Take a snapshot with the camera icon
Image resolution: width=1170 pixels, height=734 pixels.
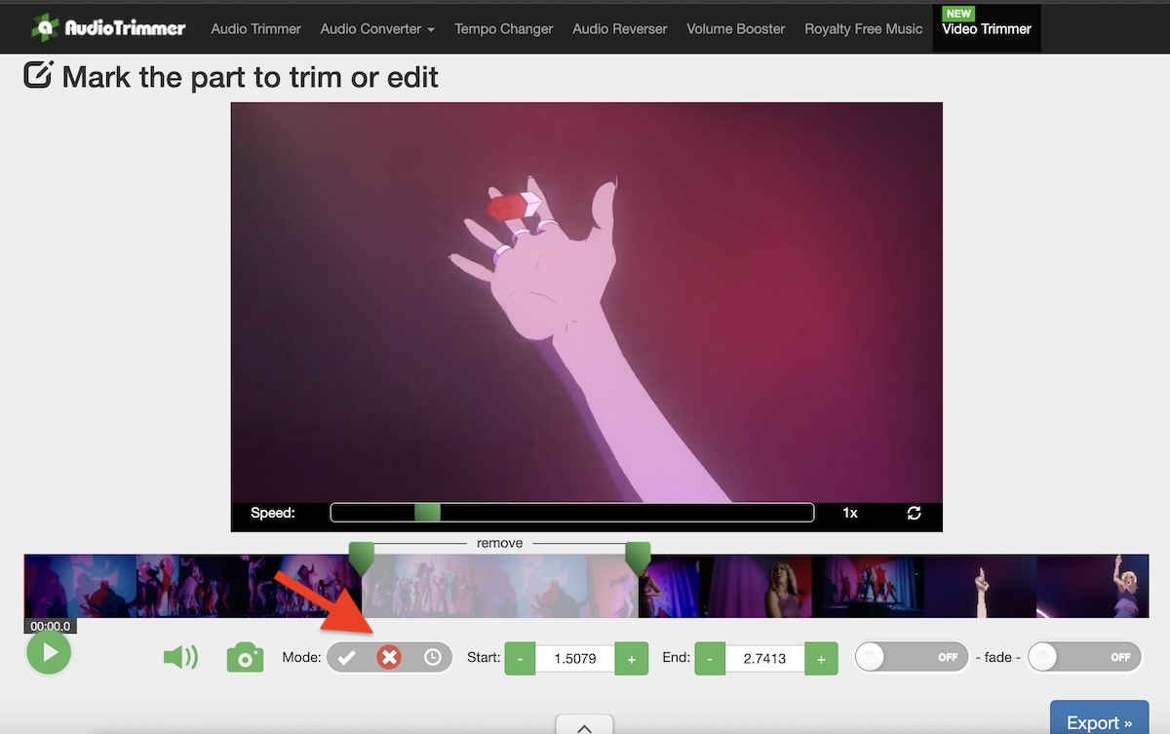[245, 658]
